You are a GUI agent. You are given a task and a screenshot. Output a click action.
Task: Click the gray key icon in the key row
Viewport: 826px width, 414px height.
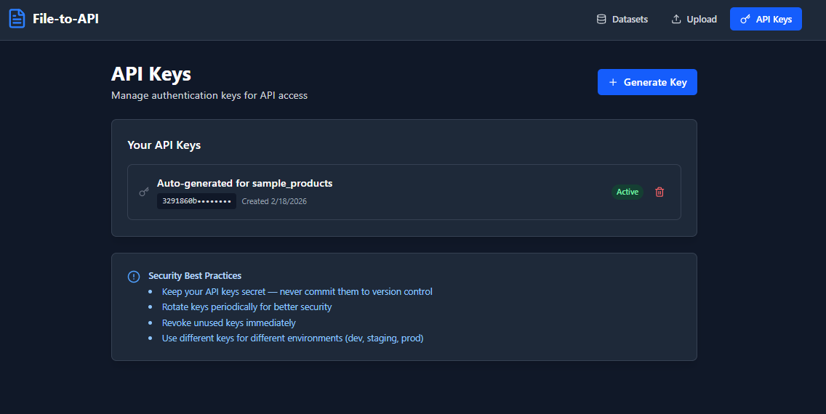144,192
